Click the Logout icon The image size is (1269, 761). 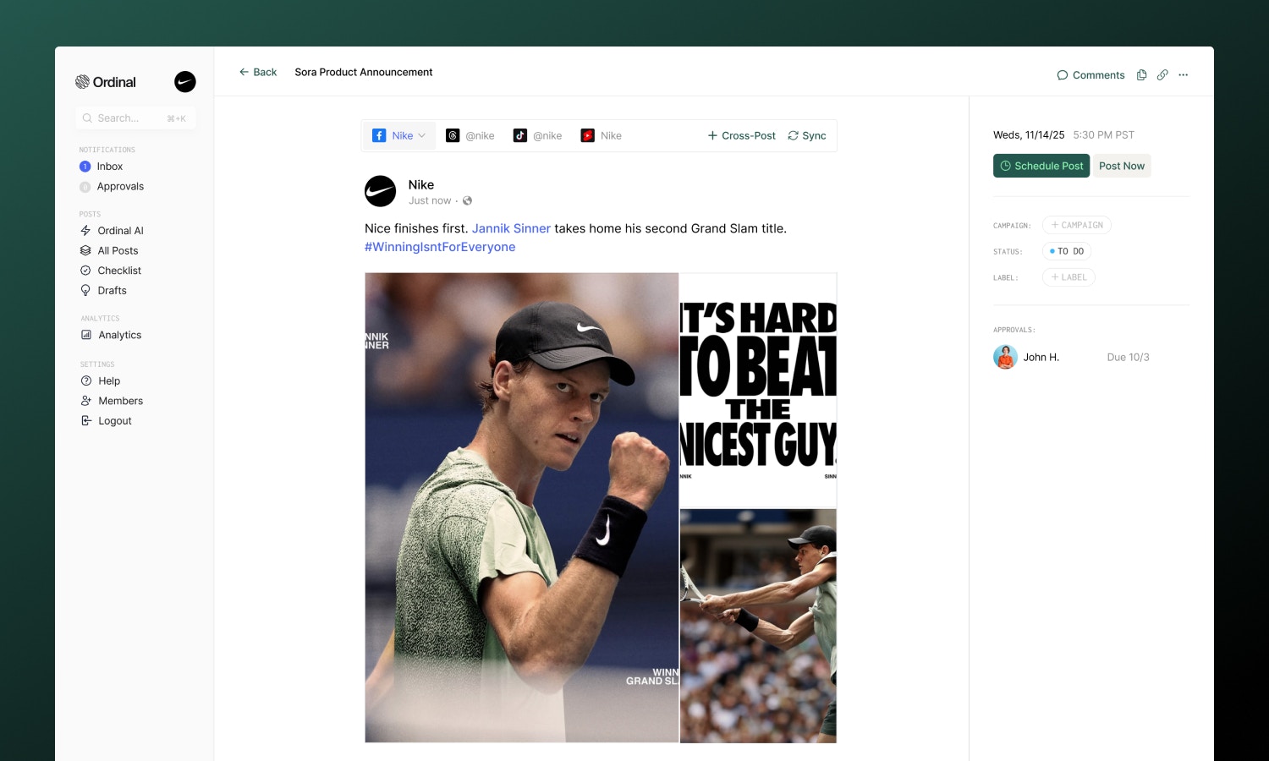86,420
